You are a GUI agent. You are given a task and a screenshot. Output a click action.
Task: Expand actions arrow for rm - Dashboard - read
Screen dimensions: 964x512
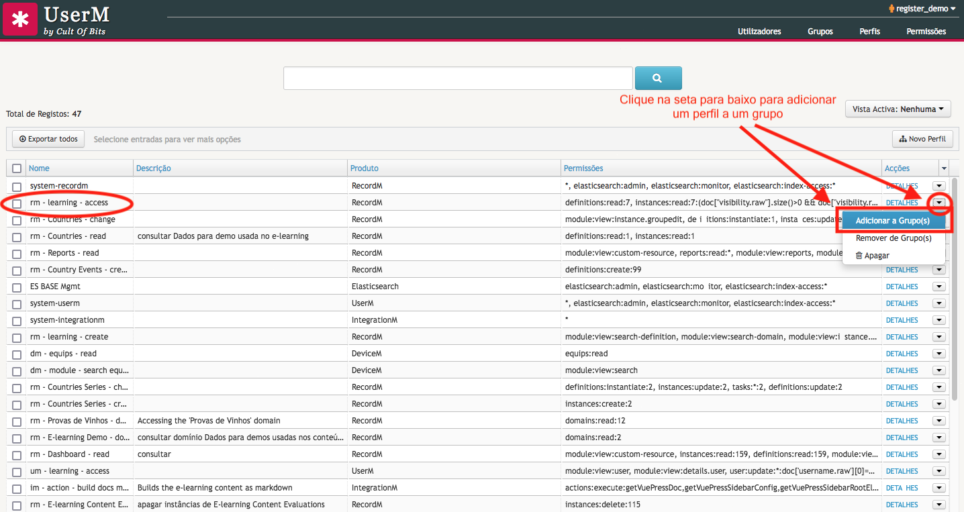pyautogui.click(x=939, y=454)
